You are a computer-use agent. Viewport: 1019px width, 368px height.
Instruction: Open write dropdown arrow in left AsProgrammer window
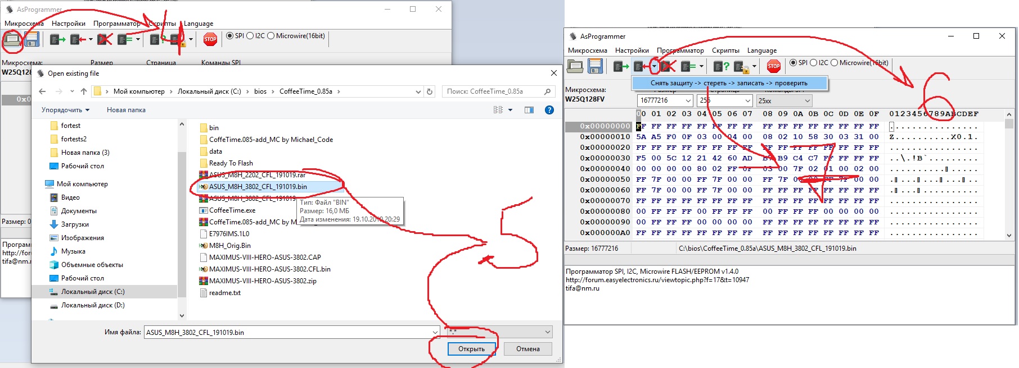[x=91, y=39]
